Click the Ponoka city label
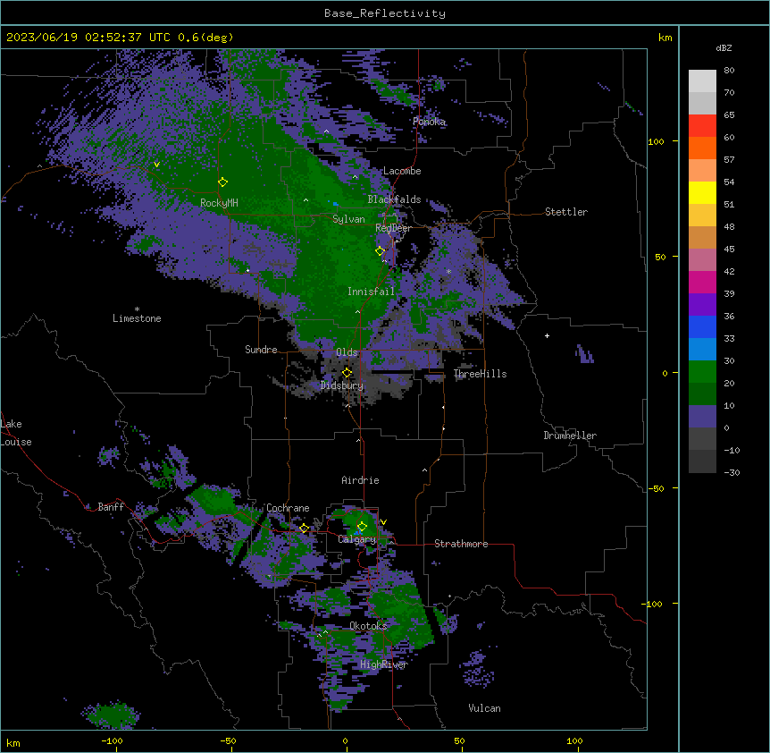 (429, 122)
